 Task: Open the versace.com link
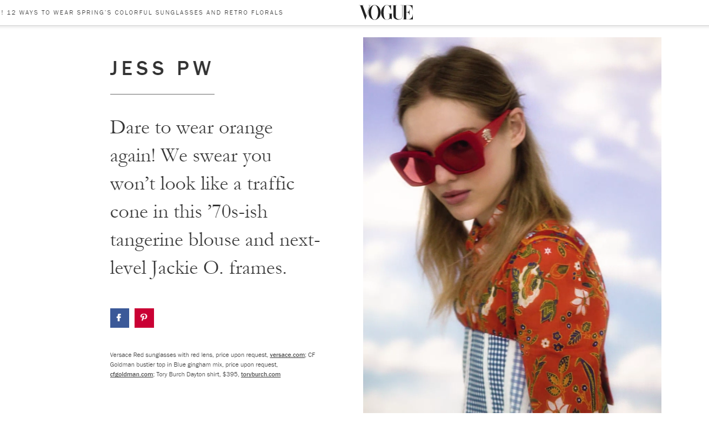click(287, 355)
